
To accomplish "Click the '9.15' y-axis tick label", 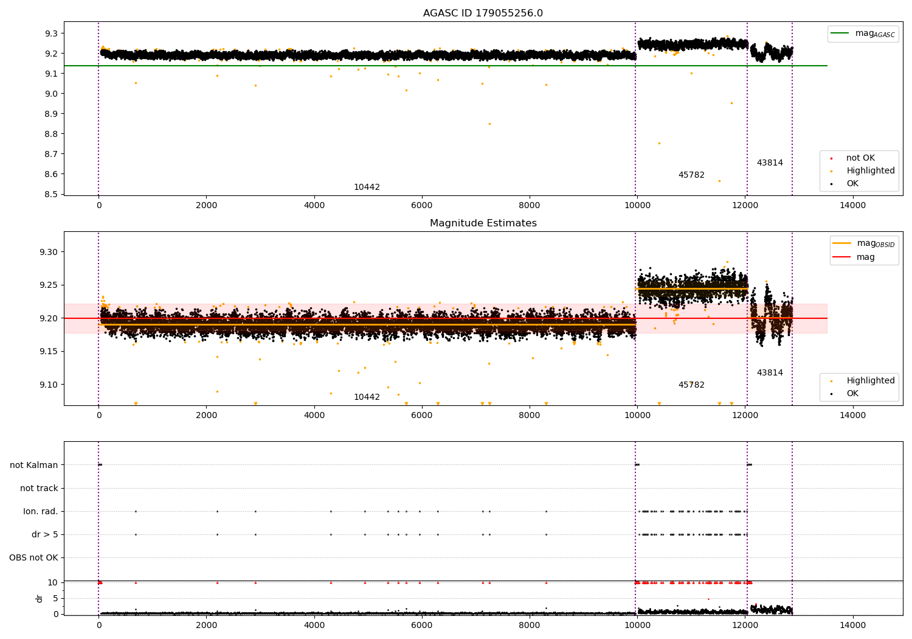I will point(48,352).
